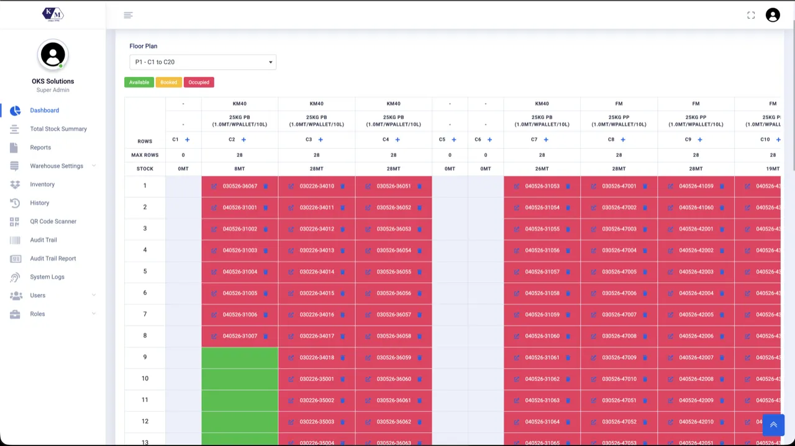Click the C7 stock value 26MT
795x446 pixels.
542,169
